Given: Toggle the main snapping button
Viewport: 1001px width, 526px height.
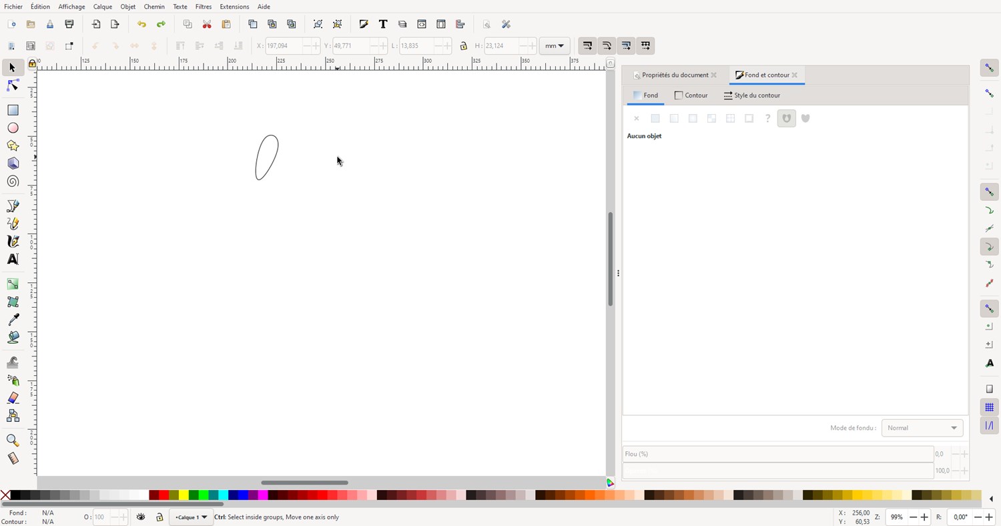Looking at the screenshot, I should click(x=990, y=67).
